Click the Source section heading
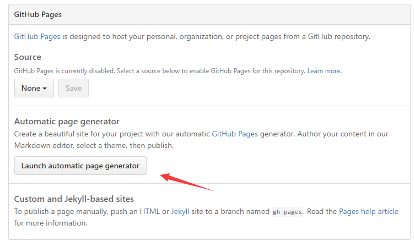 28,57
